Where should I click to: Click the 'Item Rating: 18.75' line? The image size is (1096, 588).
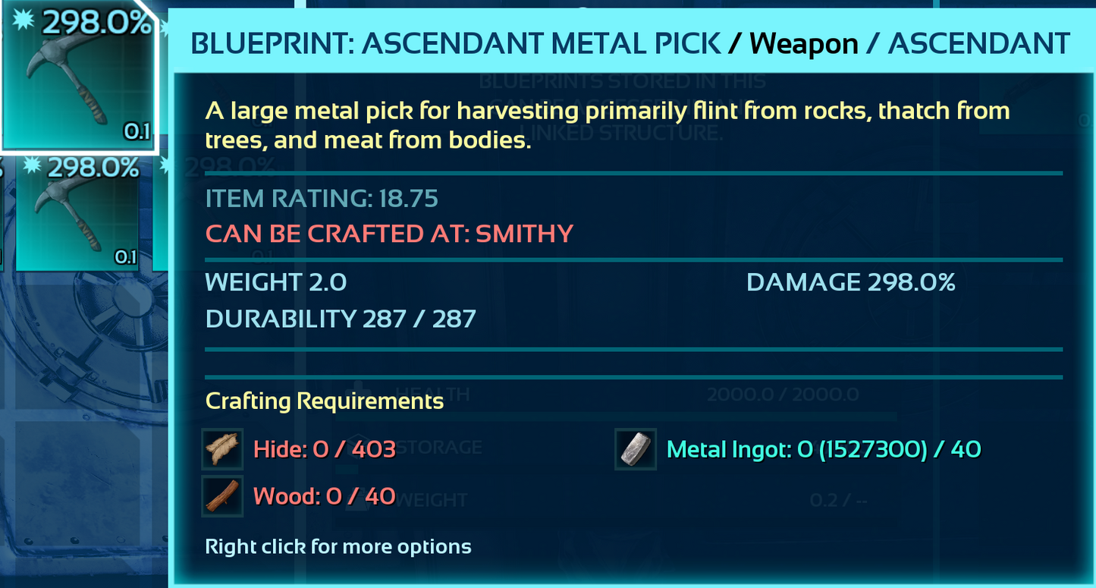point(322,200)
